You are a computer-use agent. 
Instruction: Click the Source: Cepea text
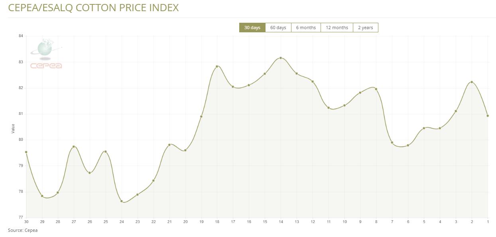(23, 230)
